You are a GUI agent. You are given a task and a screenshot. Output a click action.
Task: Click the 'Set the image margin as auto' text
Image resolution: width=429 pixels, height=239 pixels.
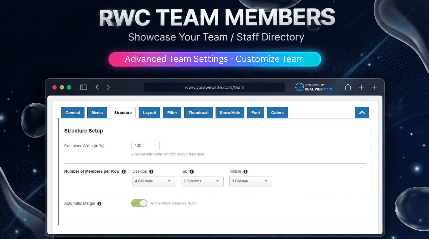(173, 203)
